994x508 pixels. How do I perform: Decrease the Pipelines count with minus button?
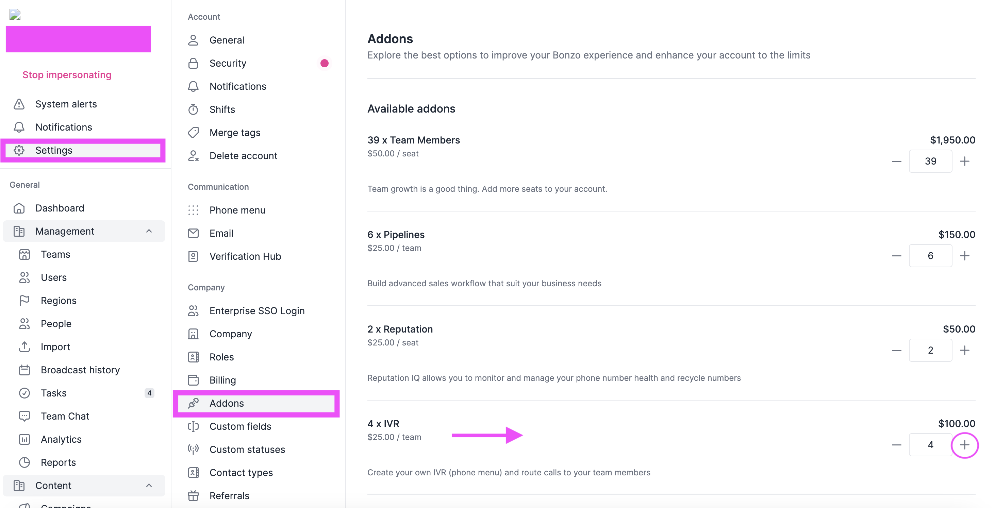point(896,256)
